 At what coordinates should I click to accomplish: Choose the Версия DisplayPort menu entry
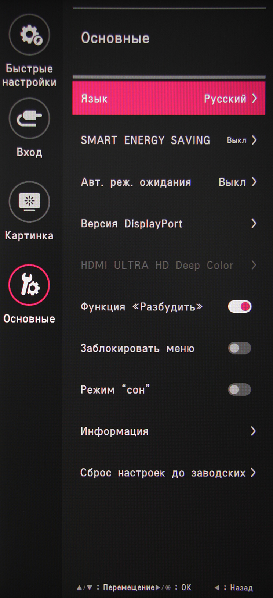coord(132,224)
